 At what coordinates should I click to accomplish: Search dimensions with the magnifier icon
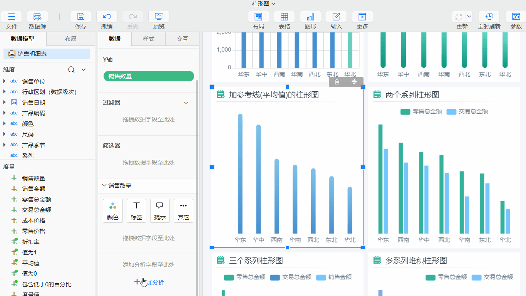pos(71,70)
